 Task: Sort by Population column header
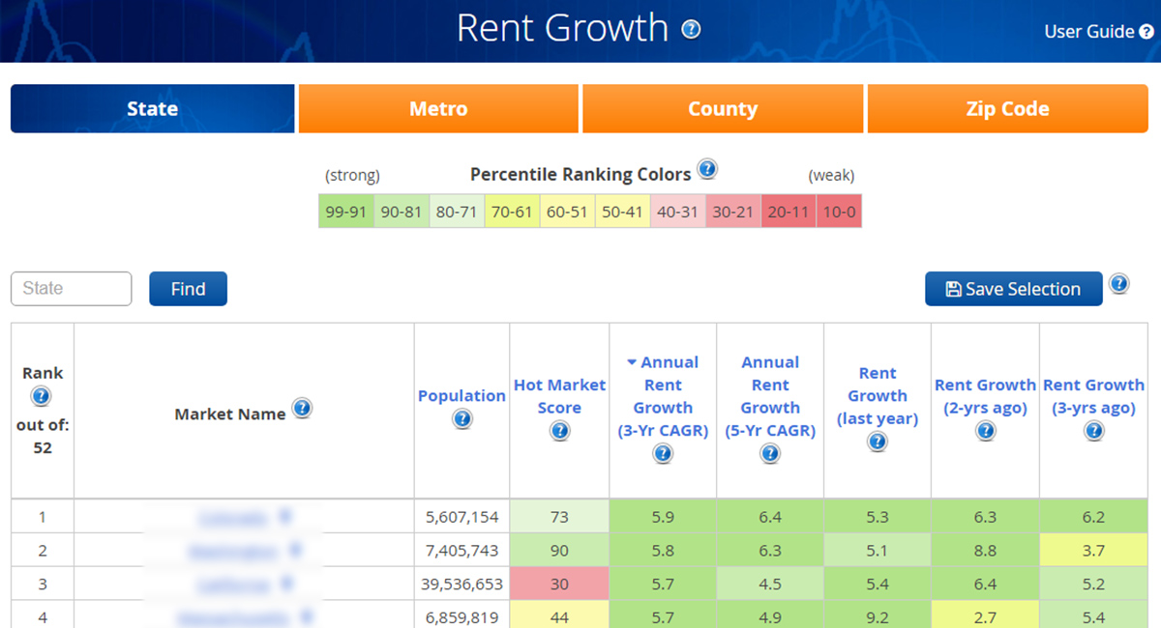tap(461, 395)
